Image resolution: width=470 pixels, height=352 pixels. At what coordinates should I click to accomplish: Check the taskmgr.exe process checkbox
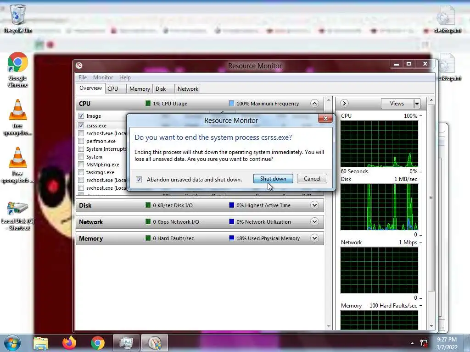point(81,172)
